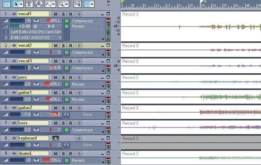Viewport: 261px width, 165px height.
Task: Click the pan icon on perc strip
Action: point(36,84)
